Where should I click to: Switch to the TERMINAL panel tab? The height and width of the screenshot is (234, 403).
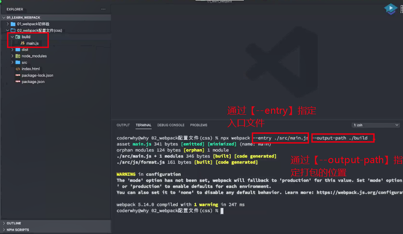tap(143, 125)
